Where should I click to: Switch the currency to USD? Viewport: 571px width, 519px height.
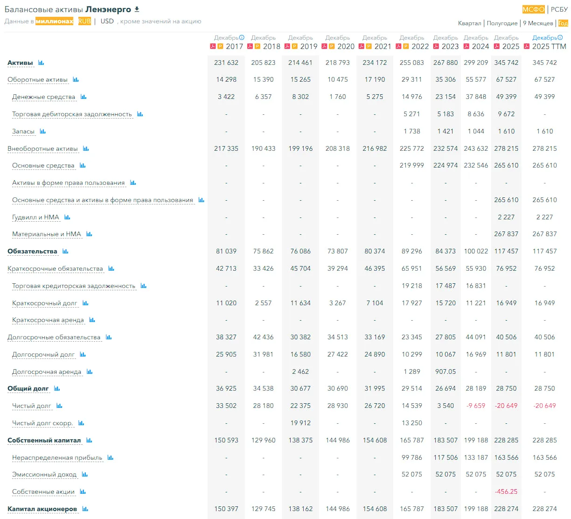107,21
